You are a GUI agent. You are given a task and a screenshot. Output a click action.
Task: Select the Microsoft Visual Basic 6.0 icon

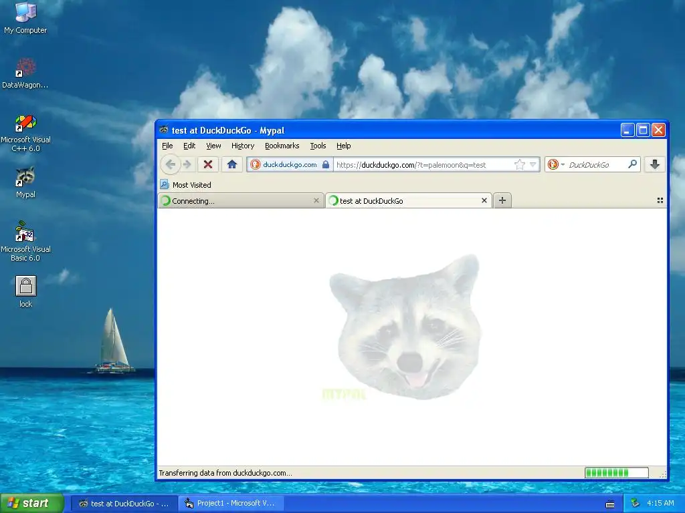coord(26,241)
